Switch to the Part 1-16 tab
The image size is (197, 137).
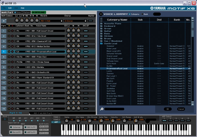(x=16, y=113)
